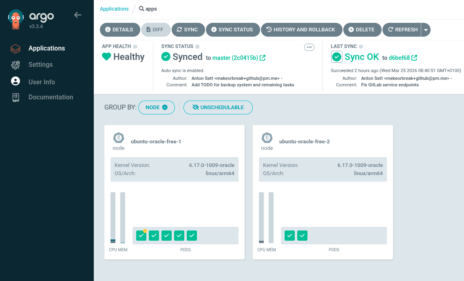
Task: Collapse the left sidebar with the arrow
Action: tap(77, 15)
